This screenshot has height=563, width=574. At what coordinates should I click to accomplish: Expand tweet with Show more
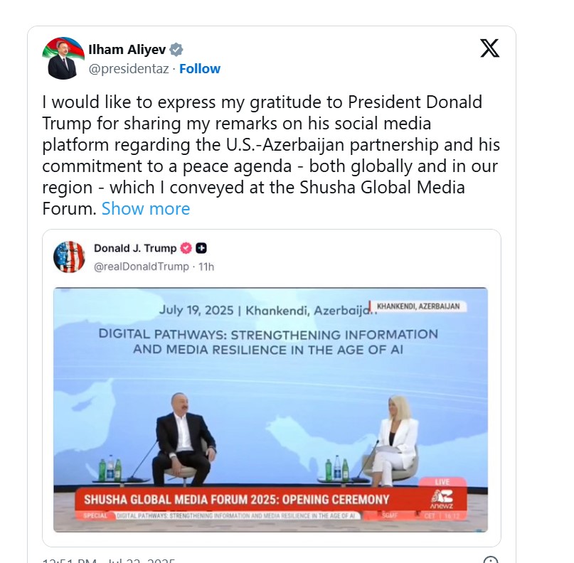pos(146,208)
